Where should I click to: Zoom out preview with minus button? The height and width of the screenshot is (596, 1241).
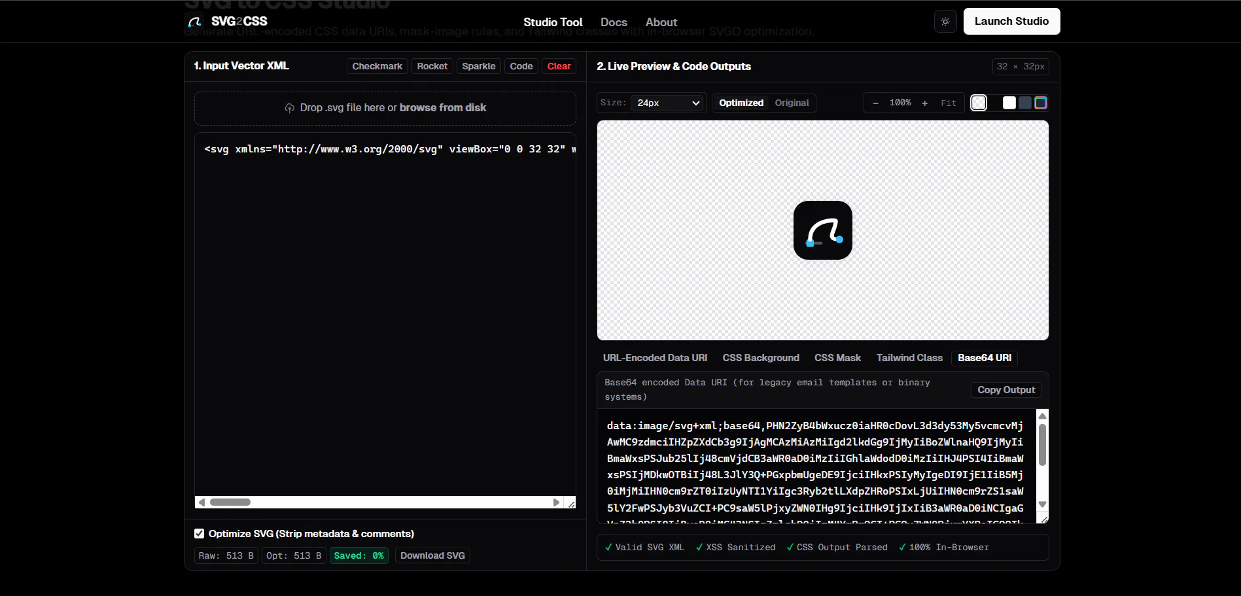click(875, 103)
